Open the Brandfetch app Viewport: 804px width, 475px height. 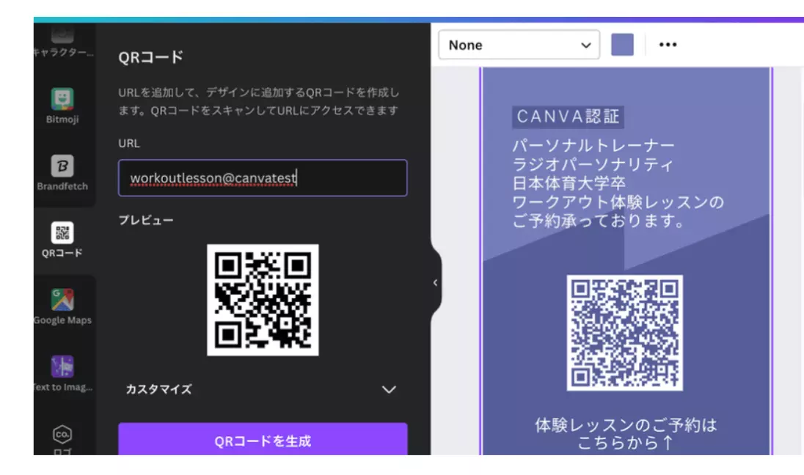pos(62,173)
